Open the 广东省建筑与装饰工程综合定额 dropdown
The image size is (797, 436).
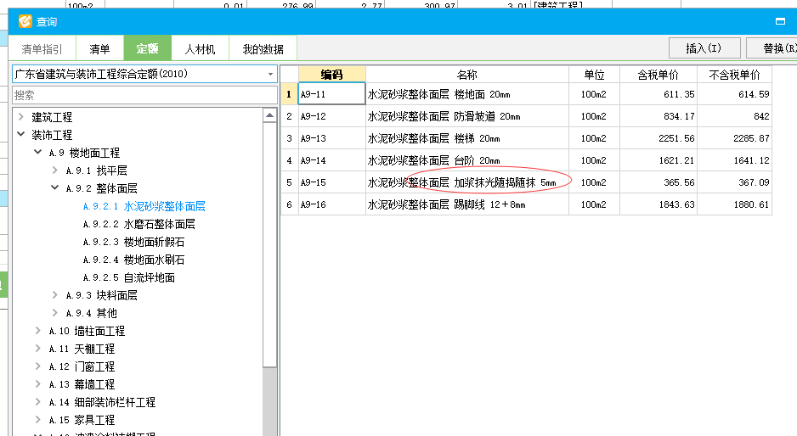click(270, 74)
